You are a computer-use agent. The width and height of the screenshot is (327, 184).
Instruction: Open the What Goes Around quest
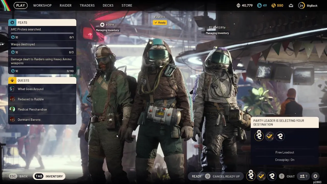pyautogui.click(x=42, y=89)
